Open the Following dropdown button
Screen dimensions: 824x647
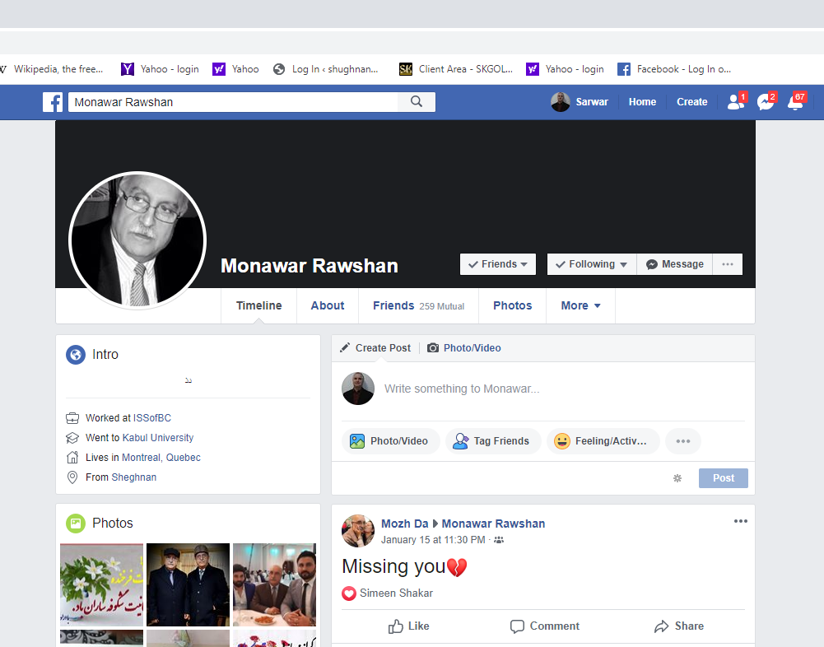(592, 264)
